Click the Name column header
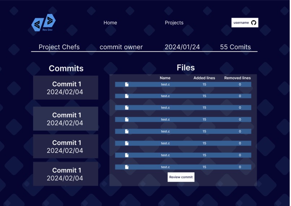 click(x=165, y=78)
